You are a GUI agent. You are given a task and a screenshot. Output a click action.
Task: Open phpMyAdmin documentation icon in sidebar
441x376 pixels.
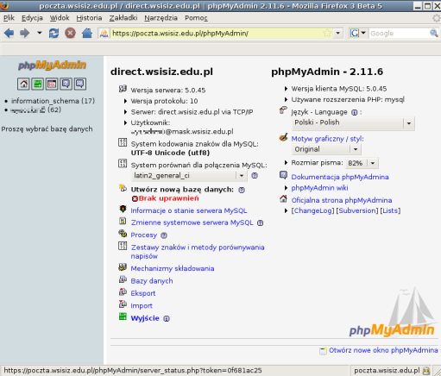pos(66,84)
